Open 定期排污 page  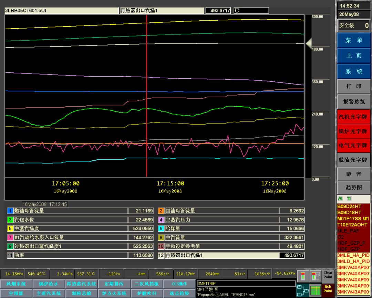[x=114, y=284]
